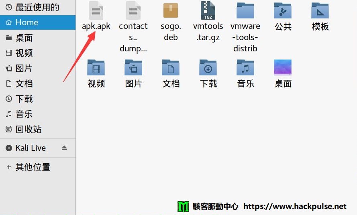
Task: Select the contacts_dump text file
Action: [133, 11]
